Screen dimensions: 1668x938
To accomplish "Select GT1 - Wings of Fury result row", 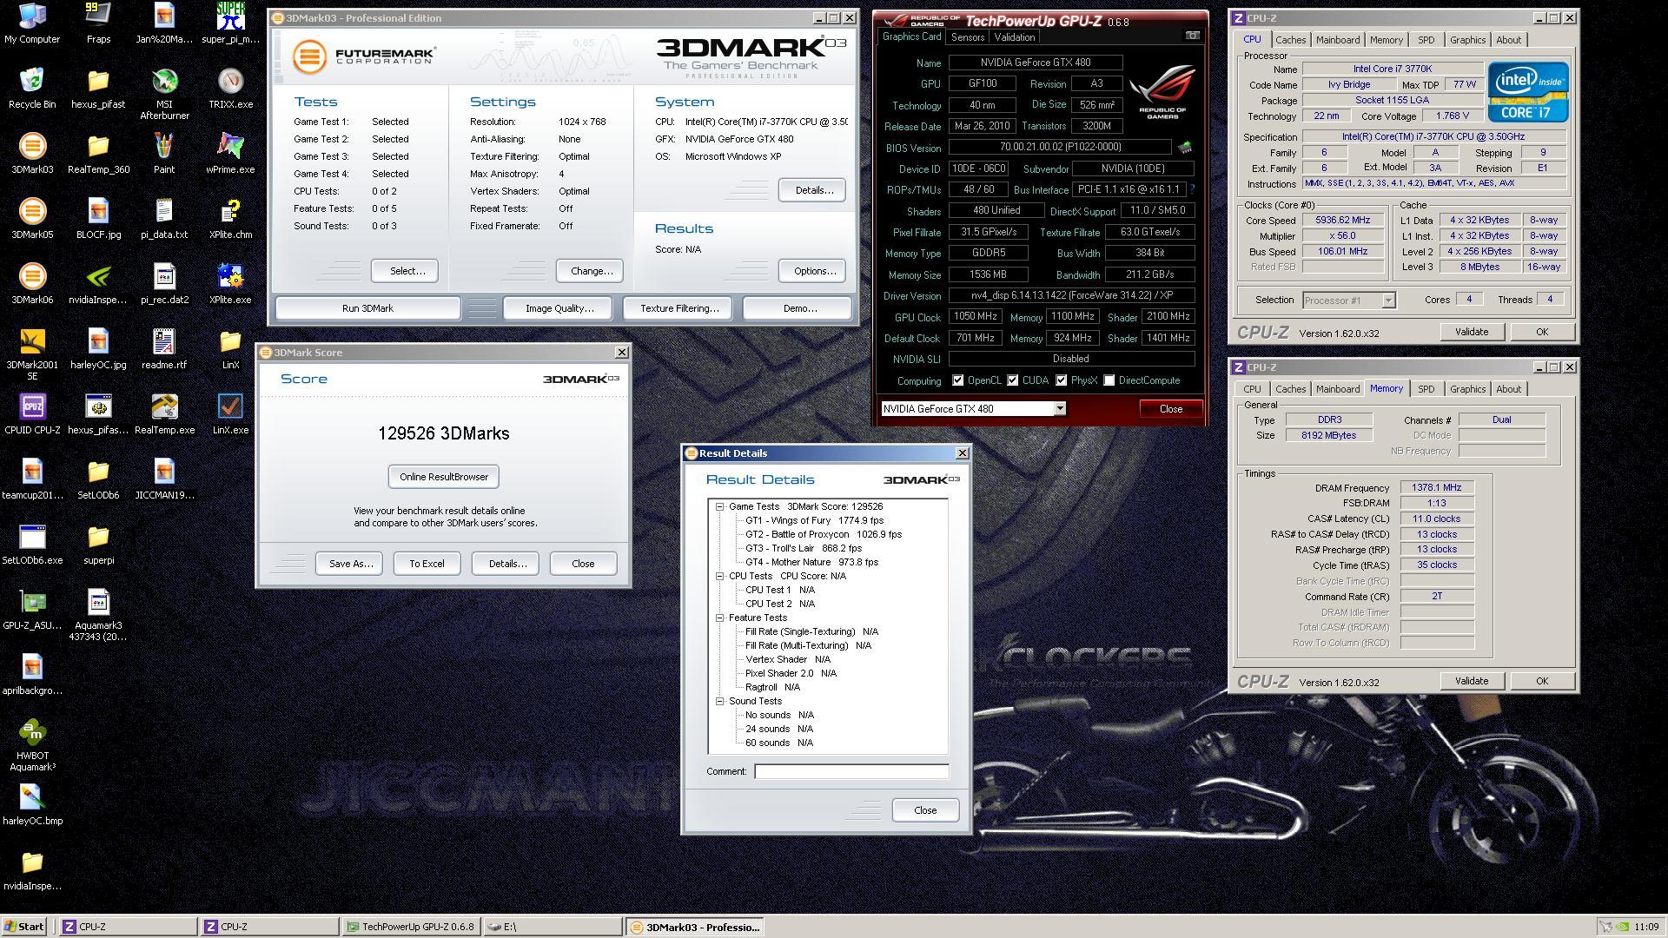I will tap(814, 520).
